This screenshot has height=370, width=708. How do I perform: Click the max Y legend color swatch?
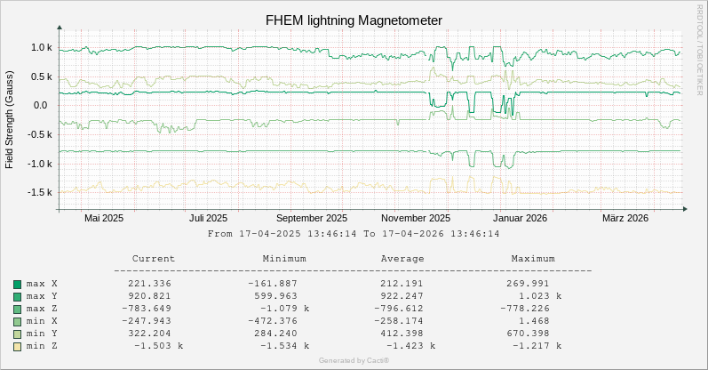[17, 296]
